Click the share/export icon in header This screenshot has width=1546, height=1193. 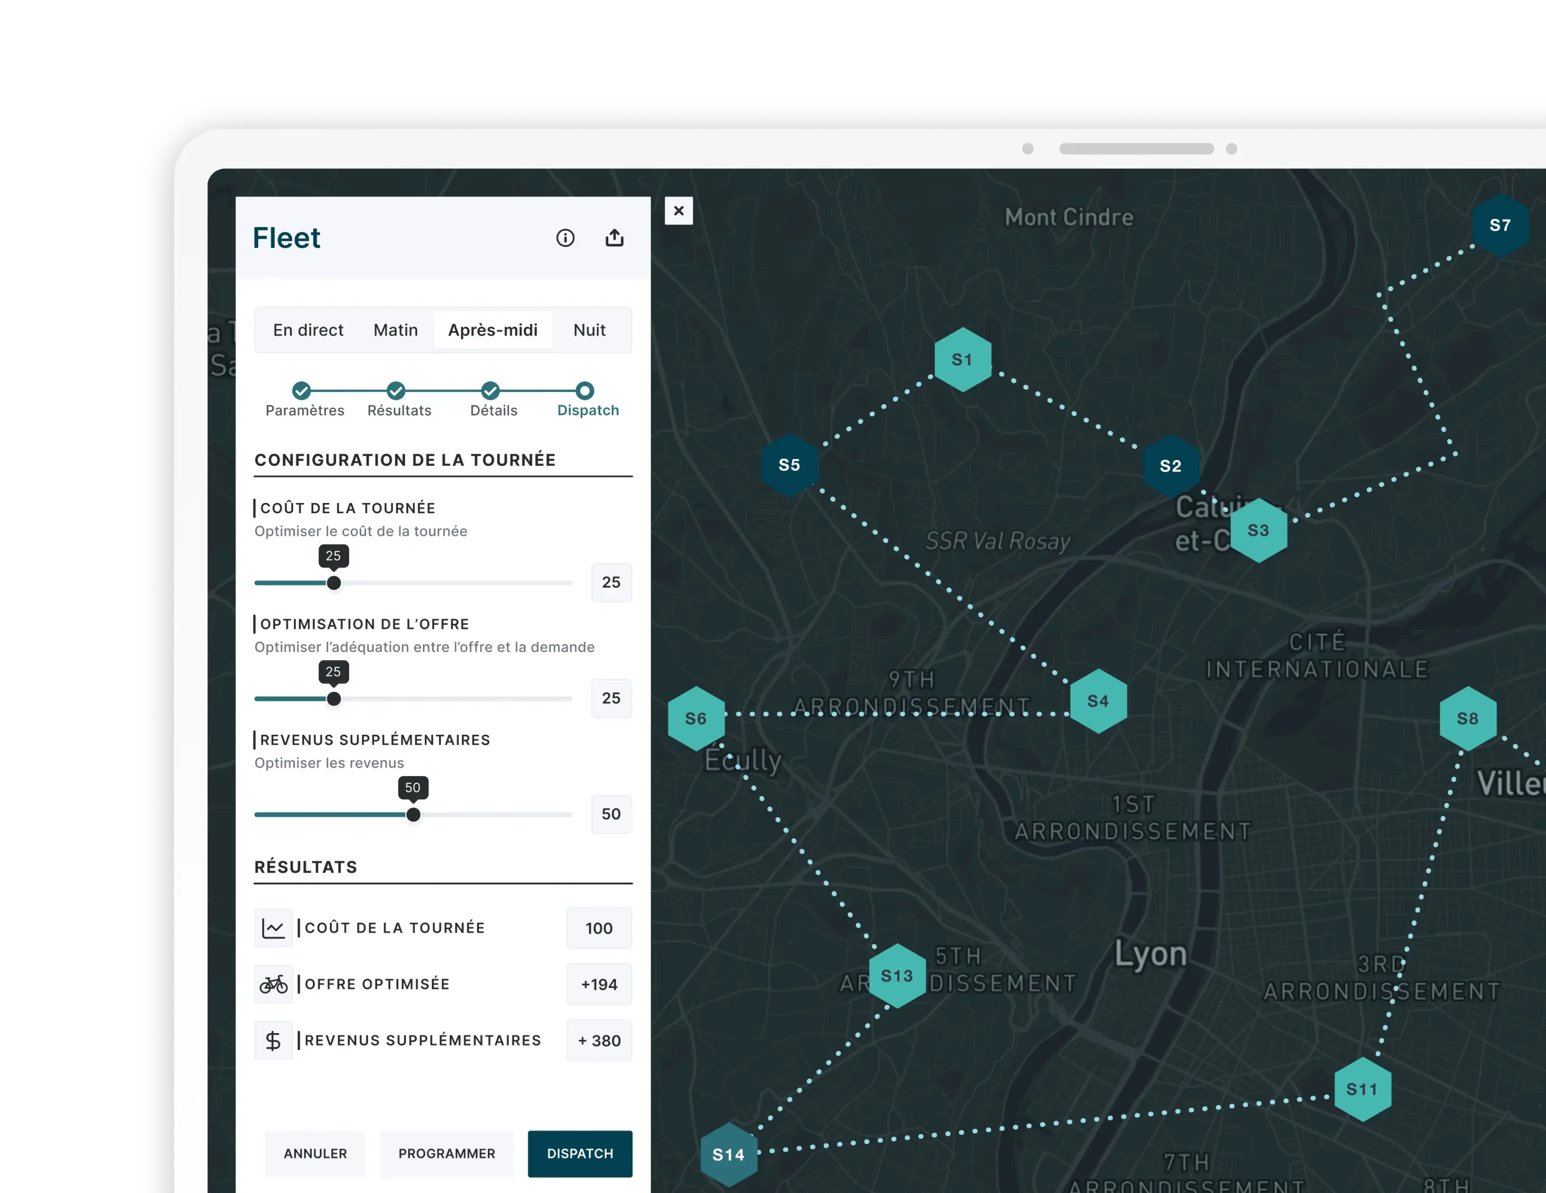[x=614, y=238]
